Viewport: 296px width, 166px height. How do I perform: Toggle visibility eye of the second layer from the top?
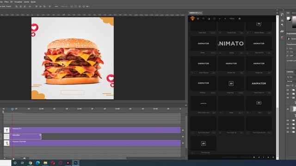[x=288, y=94]
